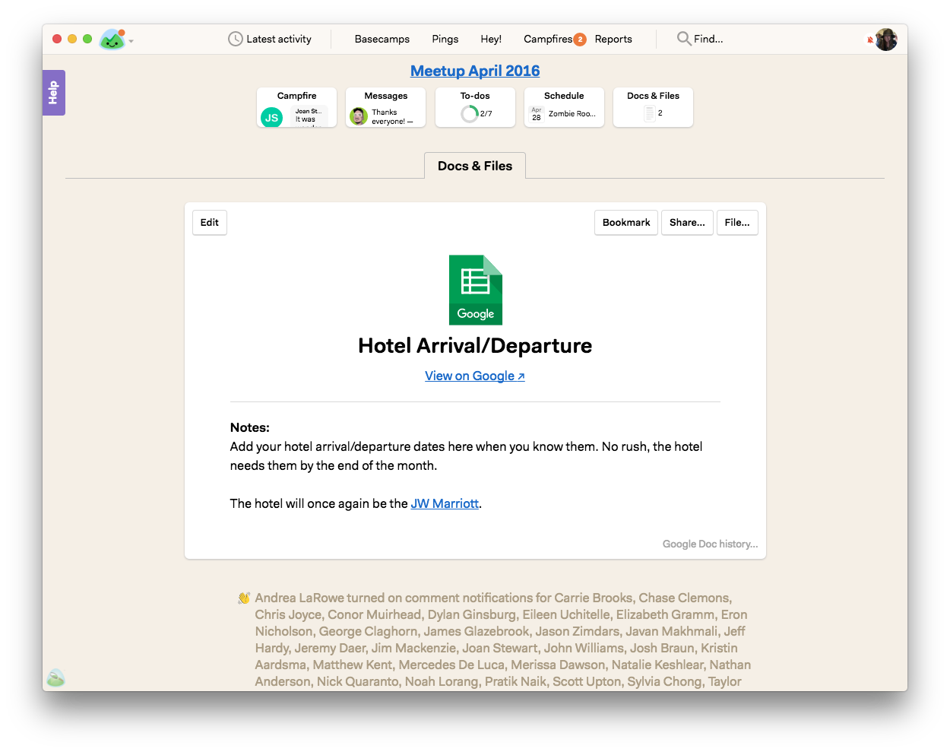Open the Hey! menu

click(x=491, y=39)
